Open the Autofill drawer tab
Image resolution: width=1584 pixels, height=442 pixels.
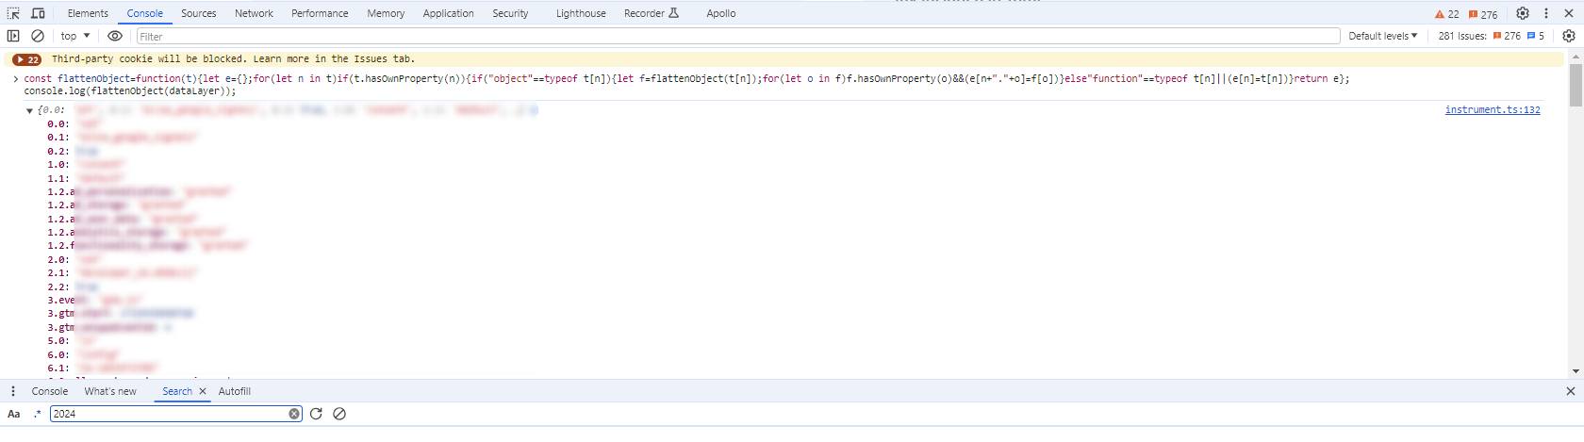pos(235,391)
